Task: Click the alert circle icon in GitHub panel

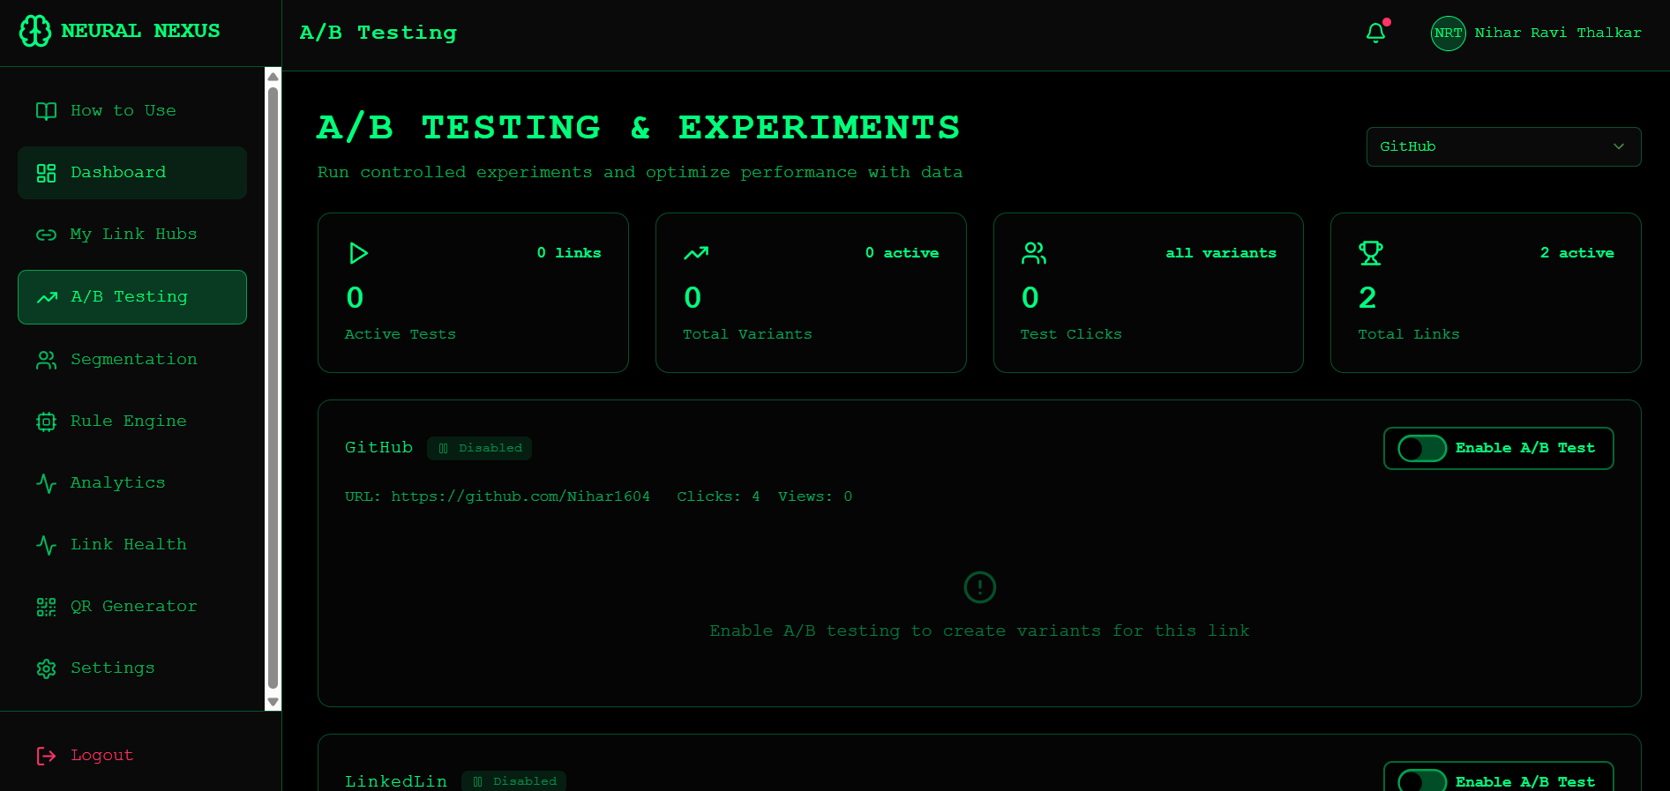Action: [x=979, y=587]
